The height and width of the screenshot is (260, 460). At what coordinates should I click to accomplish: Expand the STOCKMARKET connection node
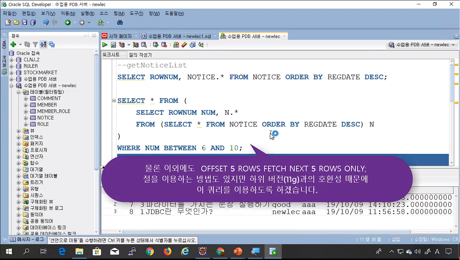11,72
